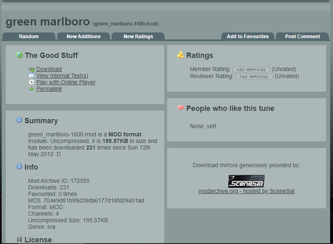
Task: Click the table icon for internal texts
Action: coord(32,76)
